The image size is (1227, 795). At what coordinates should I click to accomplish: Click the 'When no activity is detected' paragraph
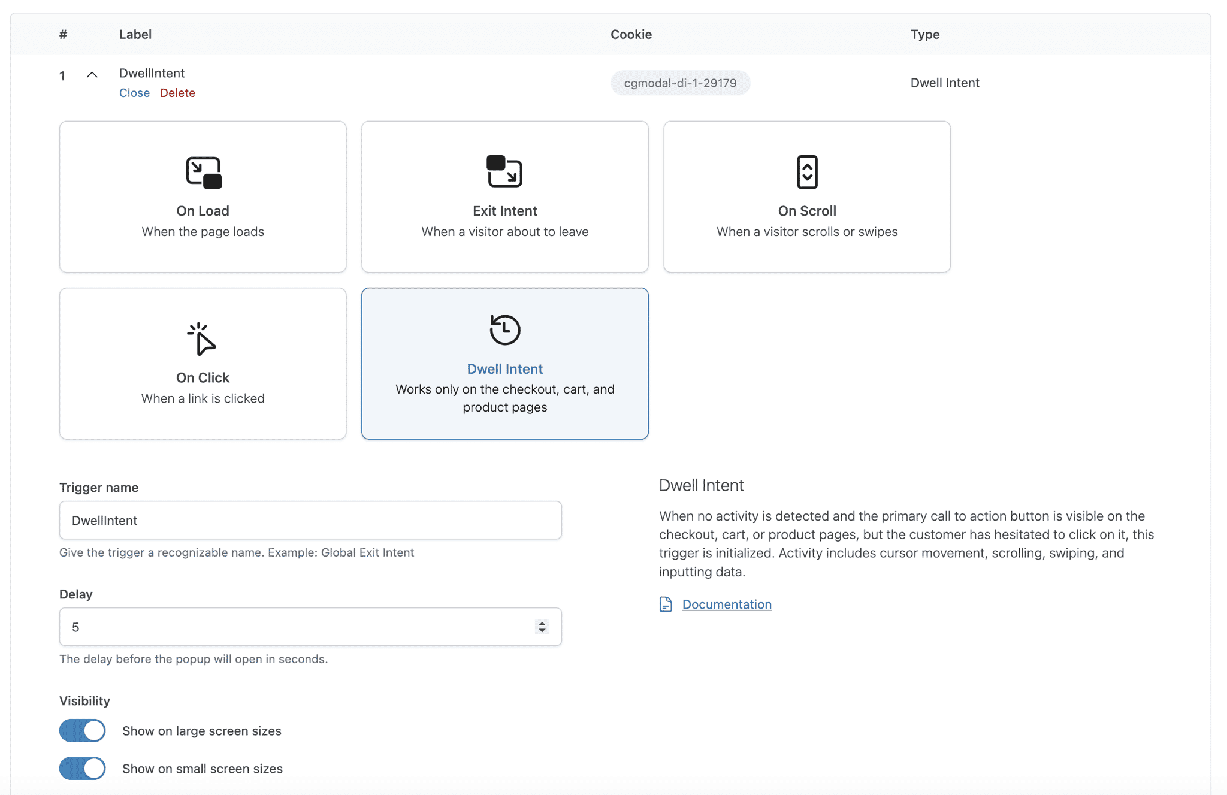[906, 543]
